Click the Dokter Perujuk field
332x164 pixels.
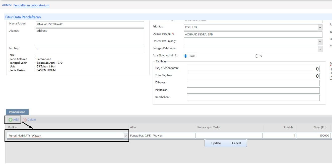[x=253, y=35]
